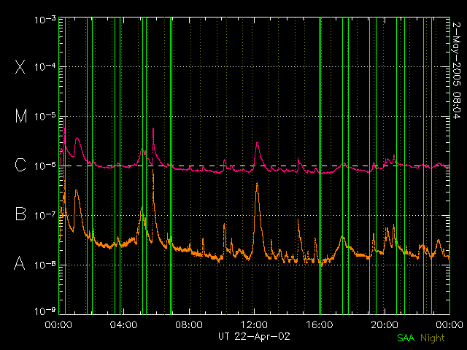Click the pink curve peak near 12:00
Screen dimensions: 467x350
click(x=258, y=143)
